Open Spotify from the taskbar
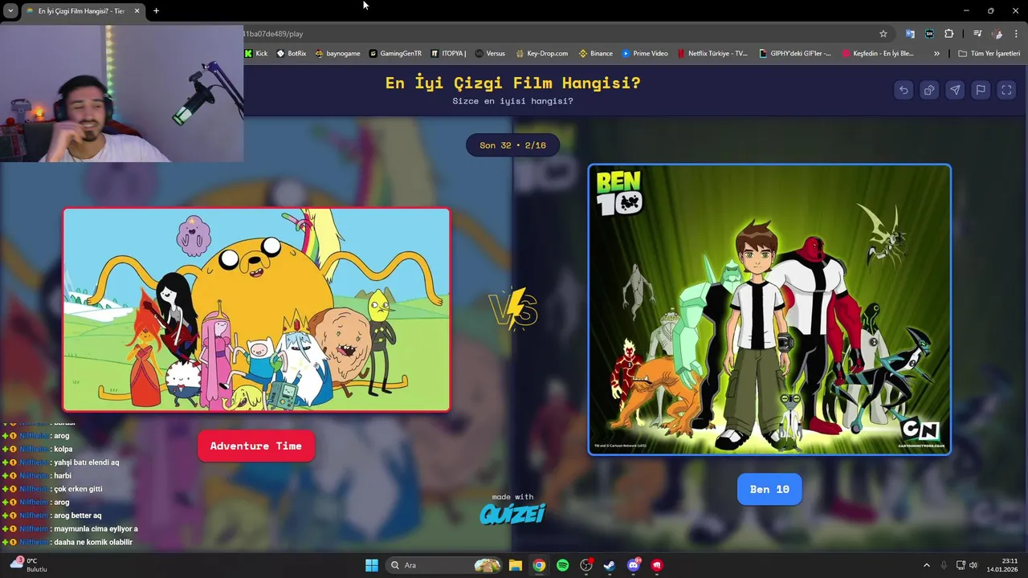The width and height of the screenshot is (1028, 578). 563,565
